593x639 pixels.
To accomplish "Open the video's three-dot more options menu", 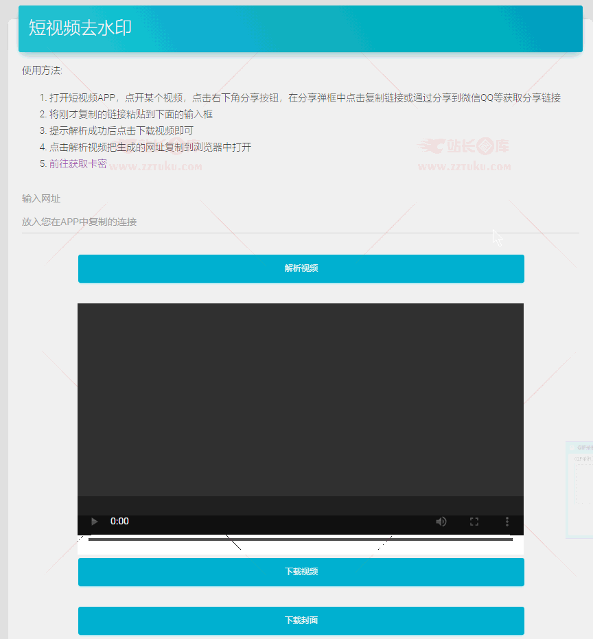I will (x=507, y=521).
